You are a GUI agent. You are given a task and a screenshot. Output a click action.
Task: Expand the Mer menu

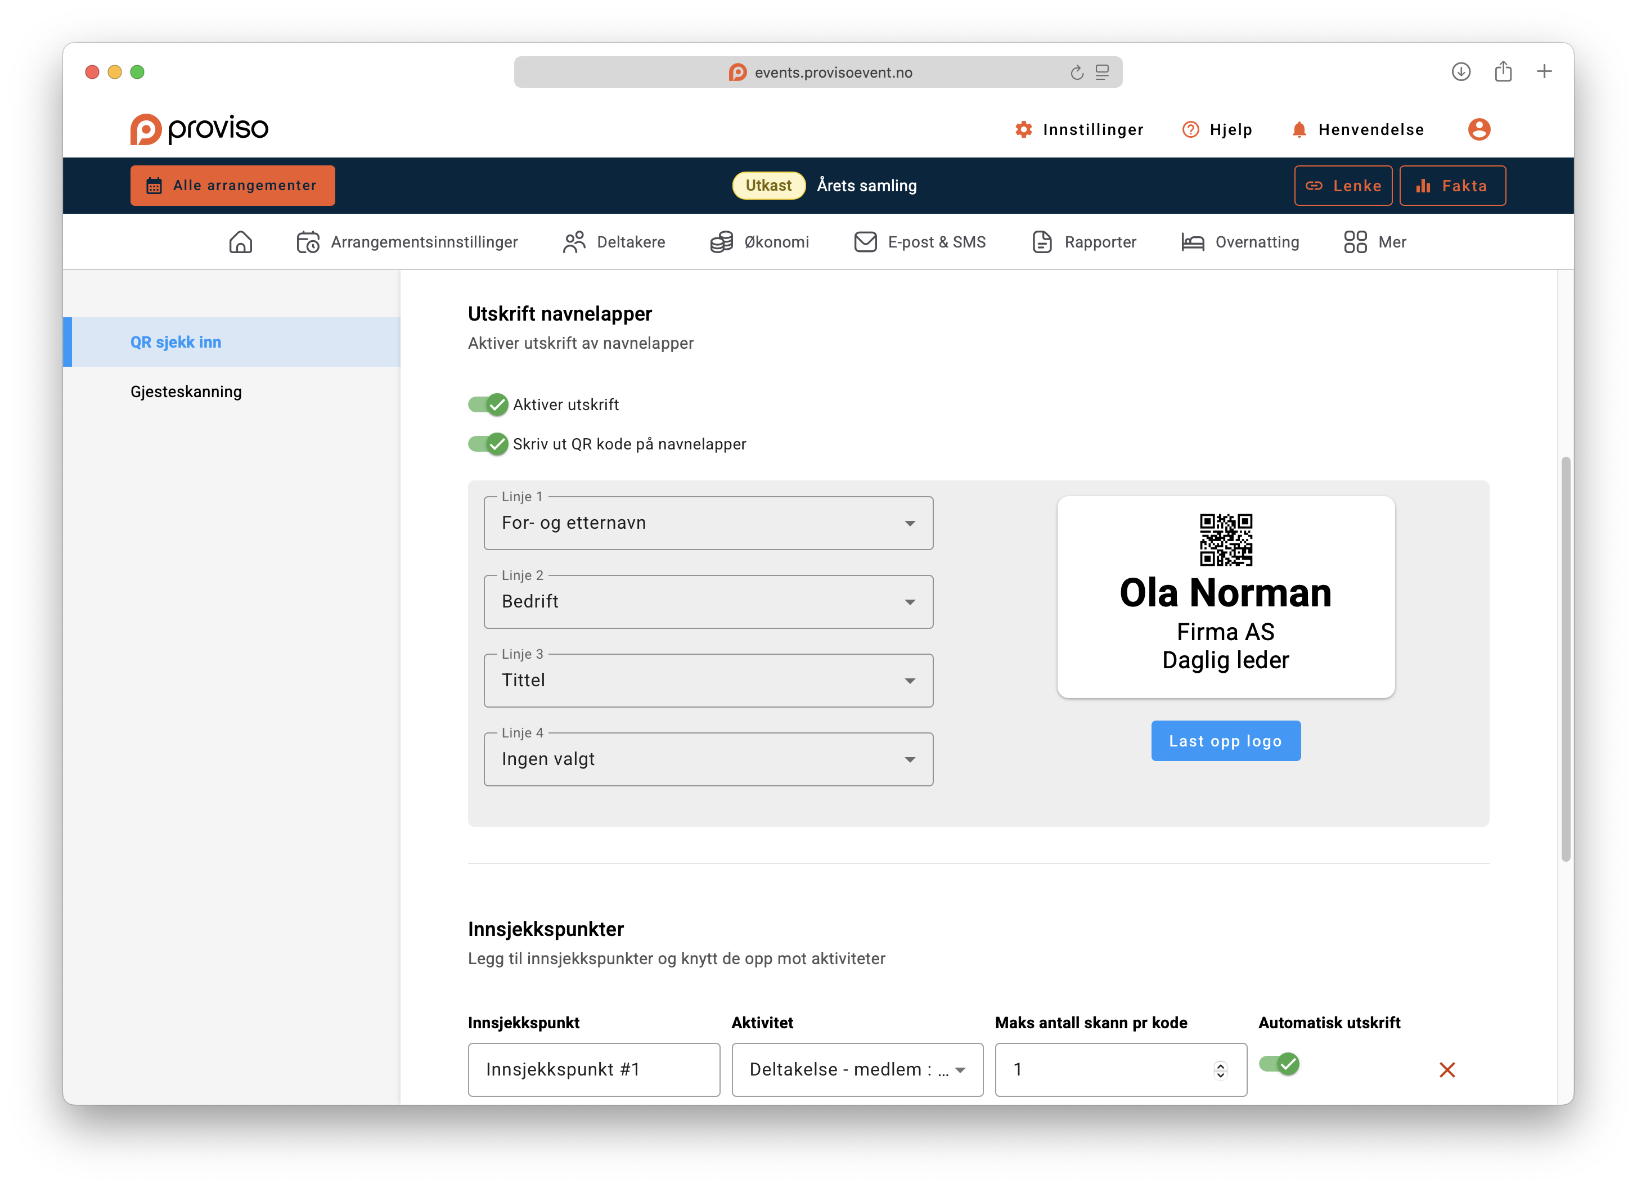click(x=1374, y=242)
